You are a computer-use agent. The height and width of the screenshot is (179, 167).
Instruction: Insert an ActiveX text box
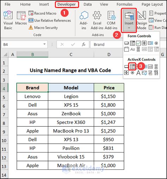point(150,67)
